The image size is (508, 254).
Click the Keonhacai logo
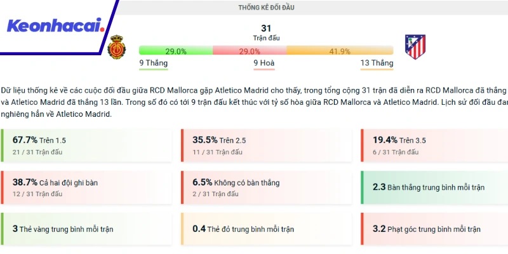pyautogui.click(x=55, y=27)
